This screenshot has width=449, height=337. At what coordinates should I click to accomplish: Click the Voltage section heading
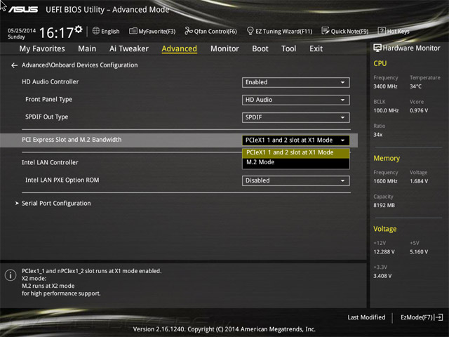385,229
